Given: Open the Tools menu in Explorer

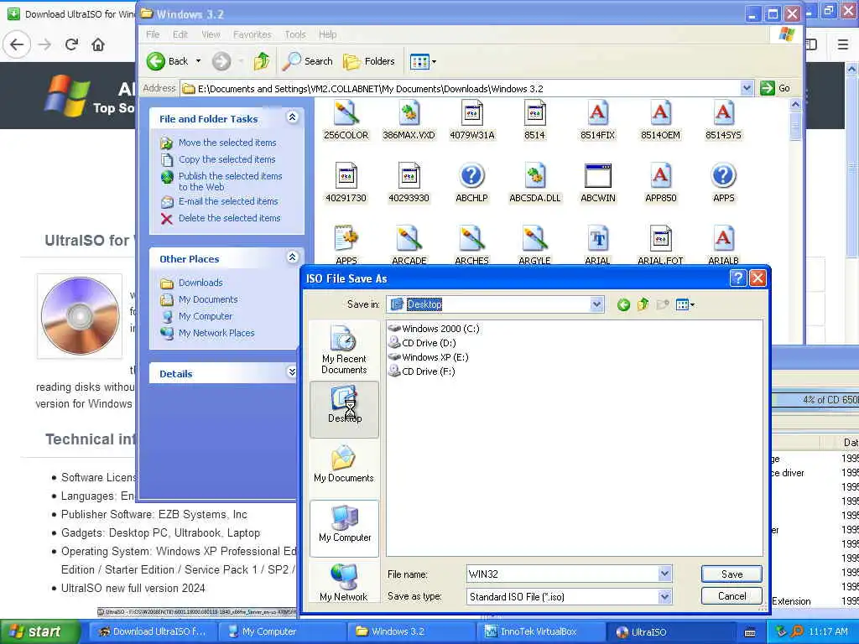Looking at the screenshot, I should [294, 34].
